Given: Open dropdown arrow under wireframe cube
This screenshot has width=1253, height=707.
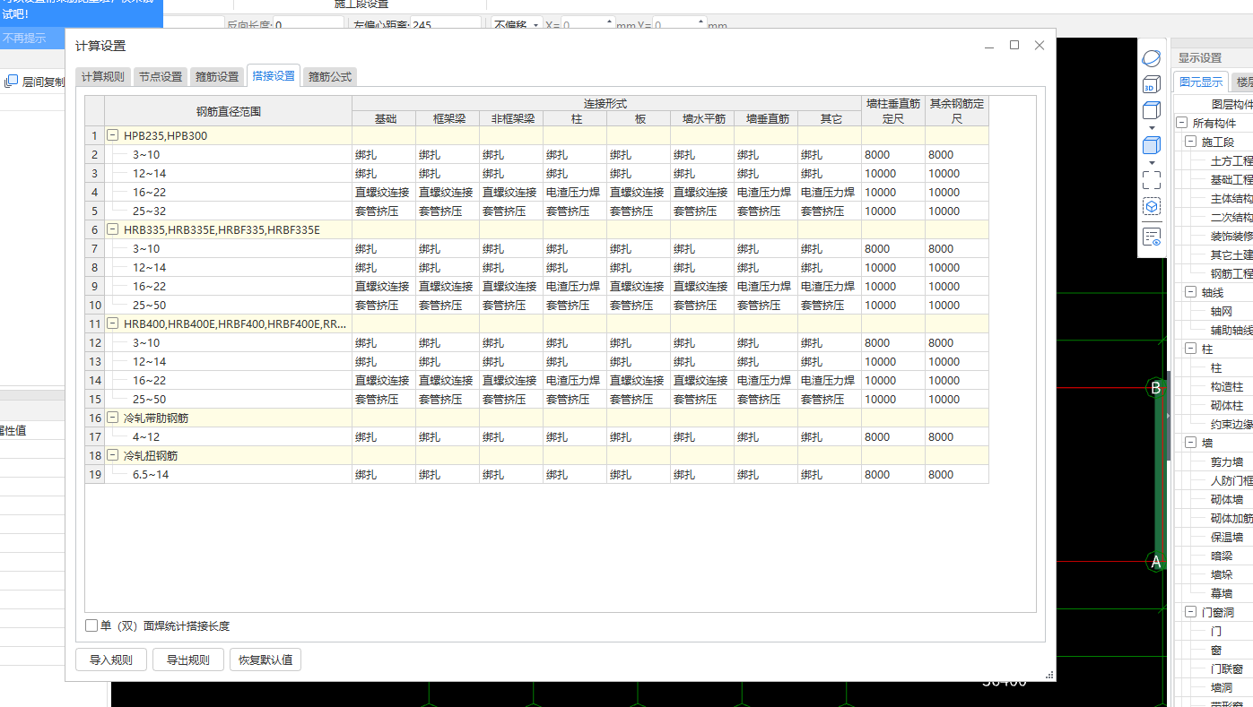Looking at the screenshot, I should [1152, 128].
